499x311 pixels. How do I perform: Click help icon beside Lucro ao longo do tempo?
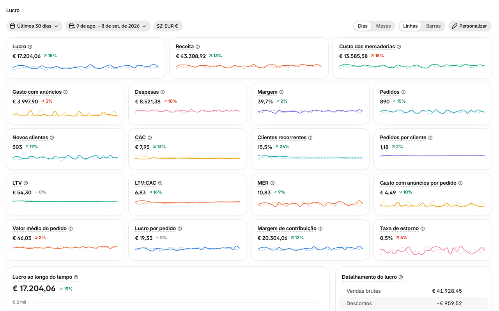point(76,277)
